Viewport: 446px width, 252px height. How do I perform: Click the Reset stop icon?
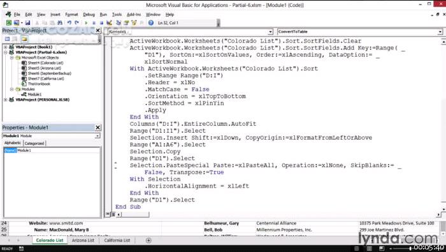pyautogui.click(x=101, y=23)
